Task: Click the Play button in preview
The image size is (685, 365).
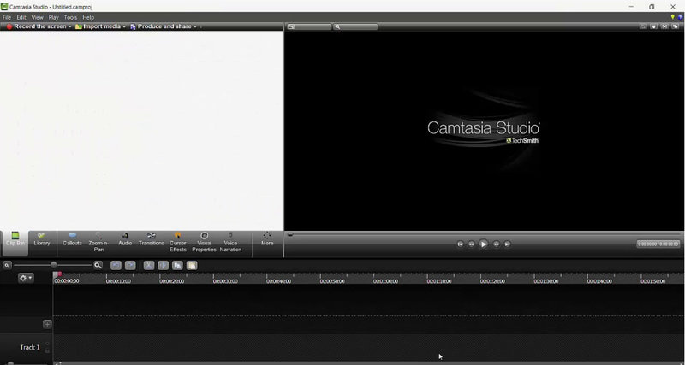Action: pyautogui.click(x=483, y=244)
